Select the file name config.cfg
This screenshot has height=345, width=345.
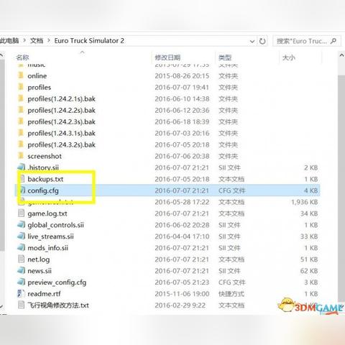(43, 190)
